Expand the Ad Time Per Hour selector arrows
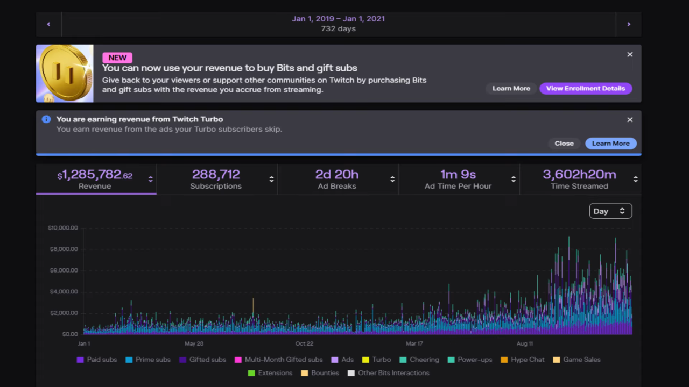 514,180
